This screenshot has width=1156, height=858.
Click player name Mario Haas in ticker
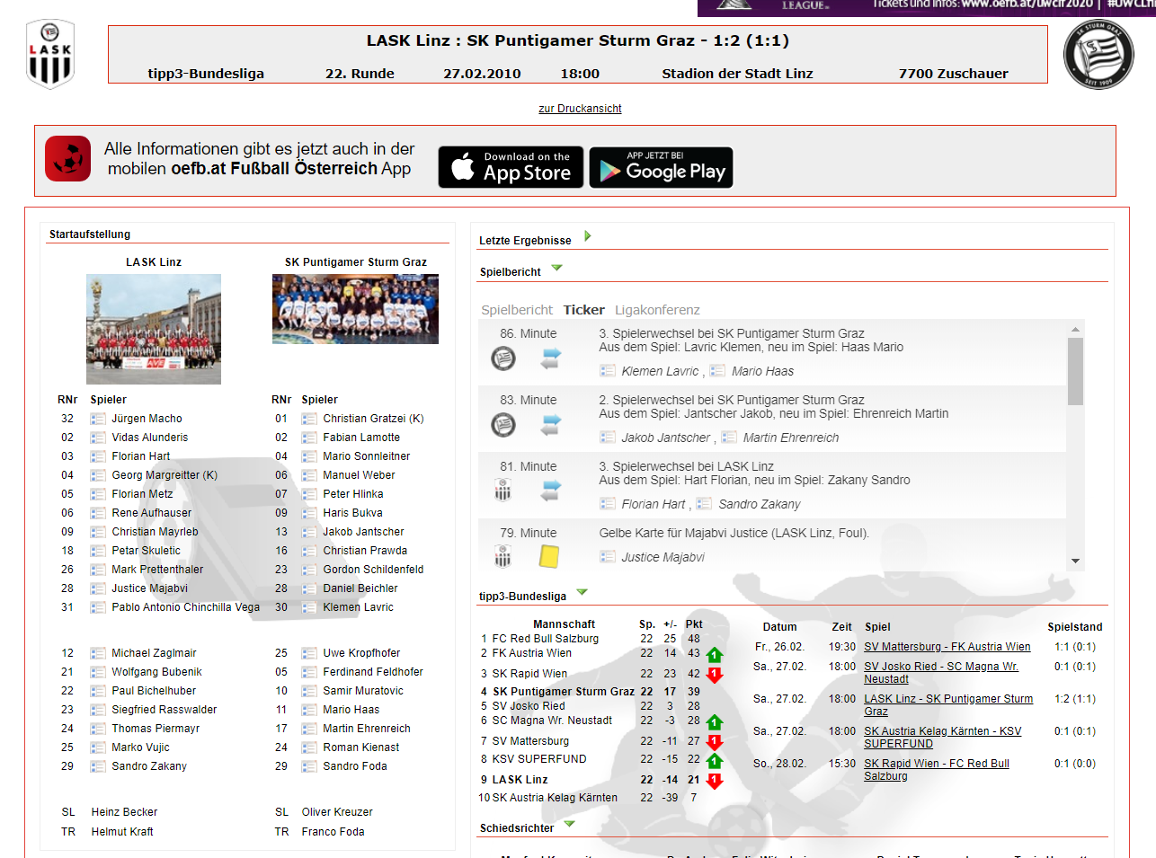(763, 371)
